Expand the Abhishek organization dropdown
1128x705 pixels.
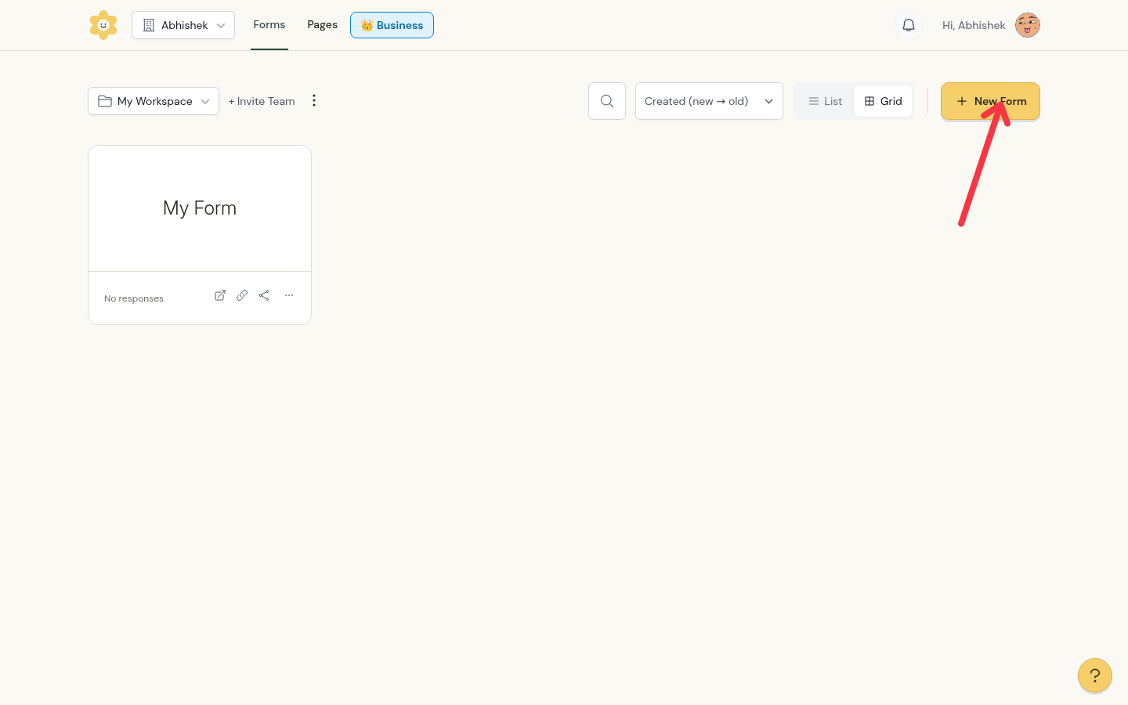tap(183, 25)
